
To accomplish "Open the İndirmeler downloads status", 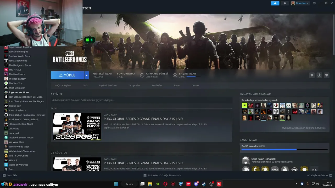I will [x=162, y=175].
